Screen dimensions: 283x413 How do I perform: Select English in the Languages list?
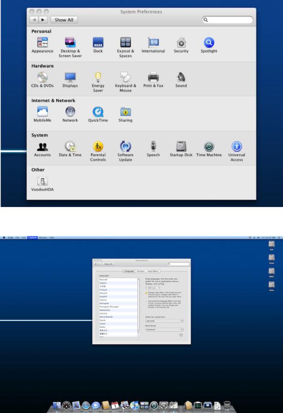click(x=118, y=283)
